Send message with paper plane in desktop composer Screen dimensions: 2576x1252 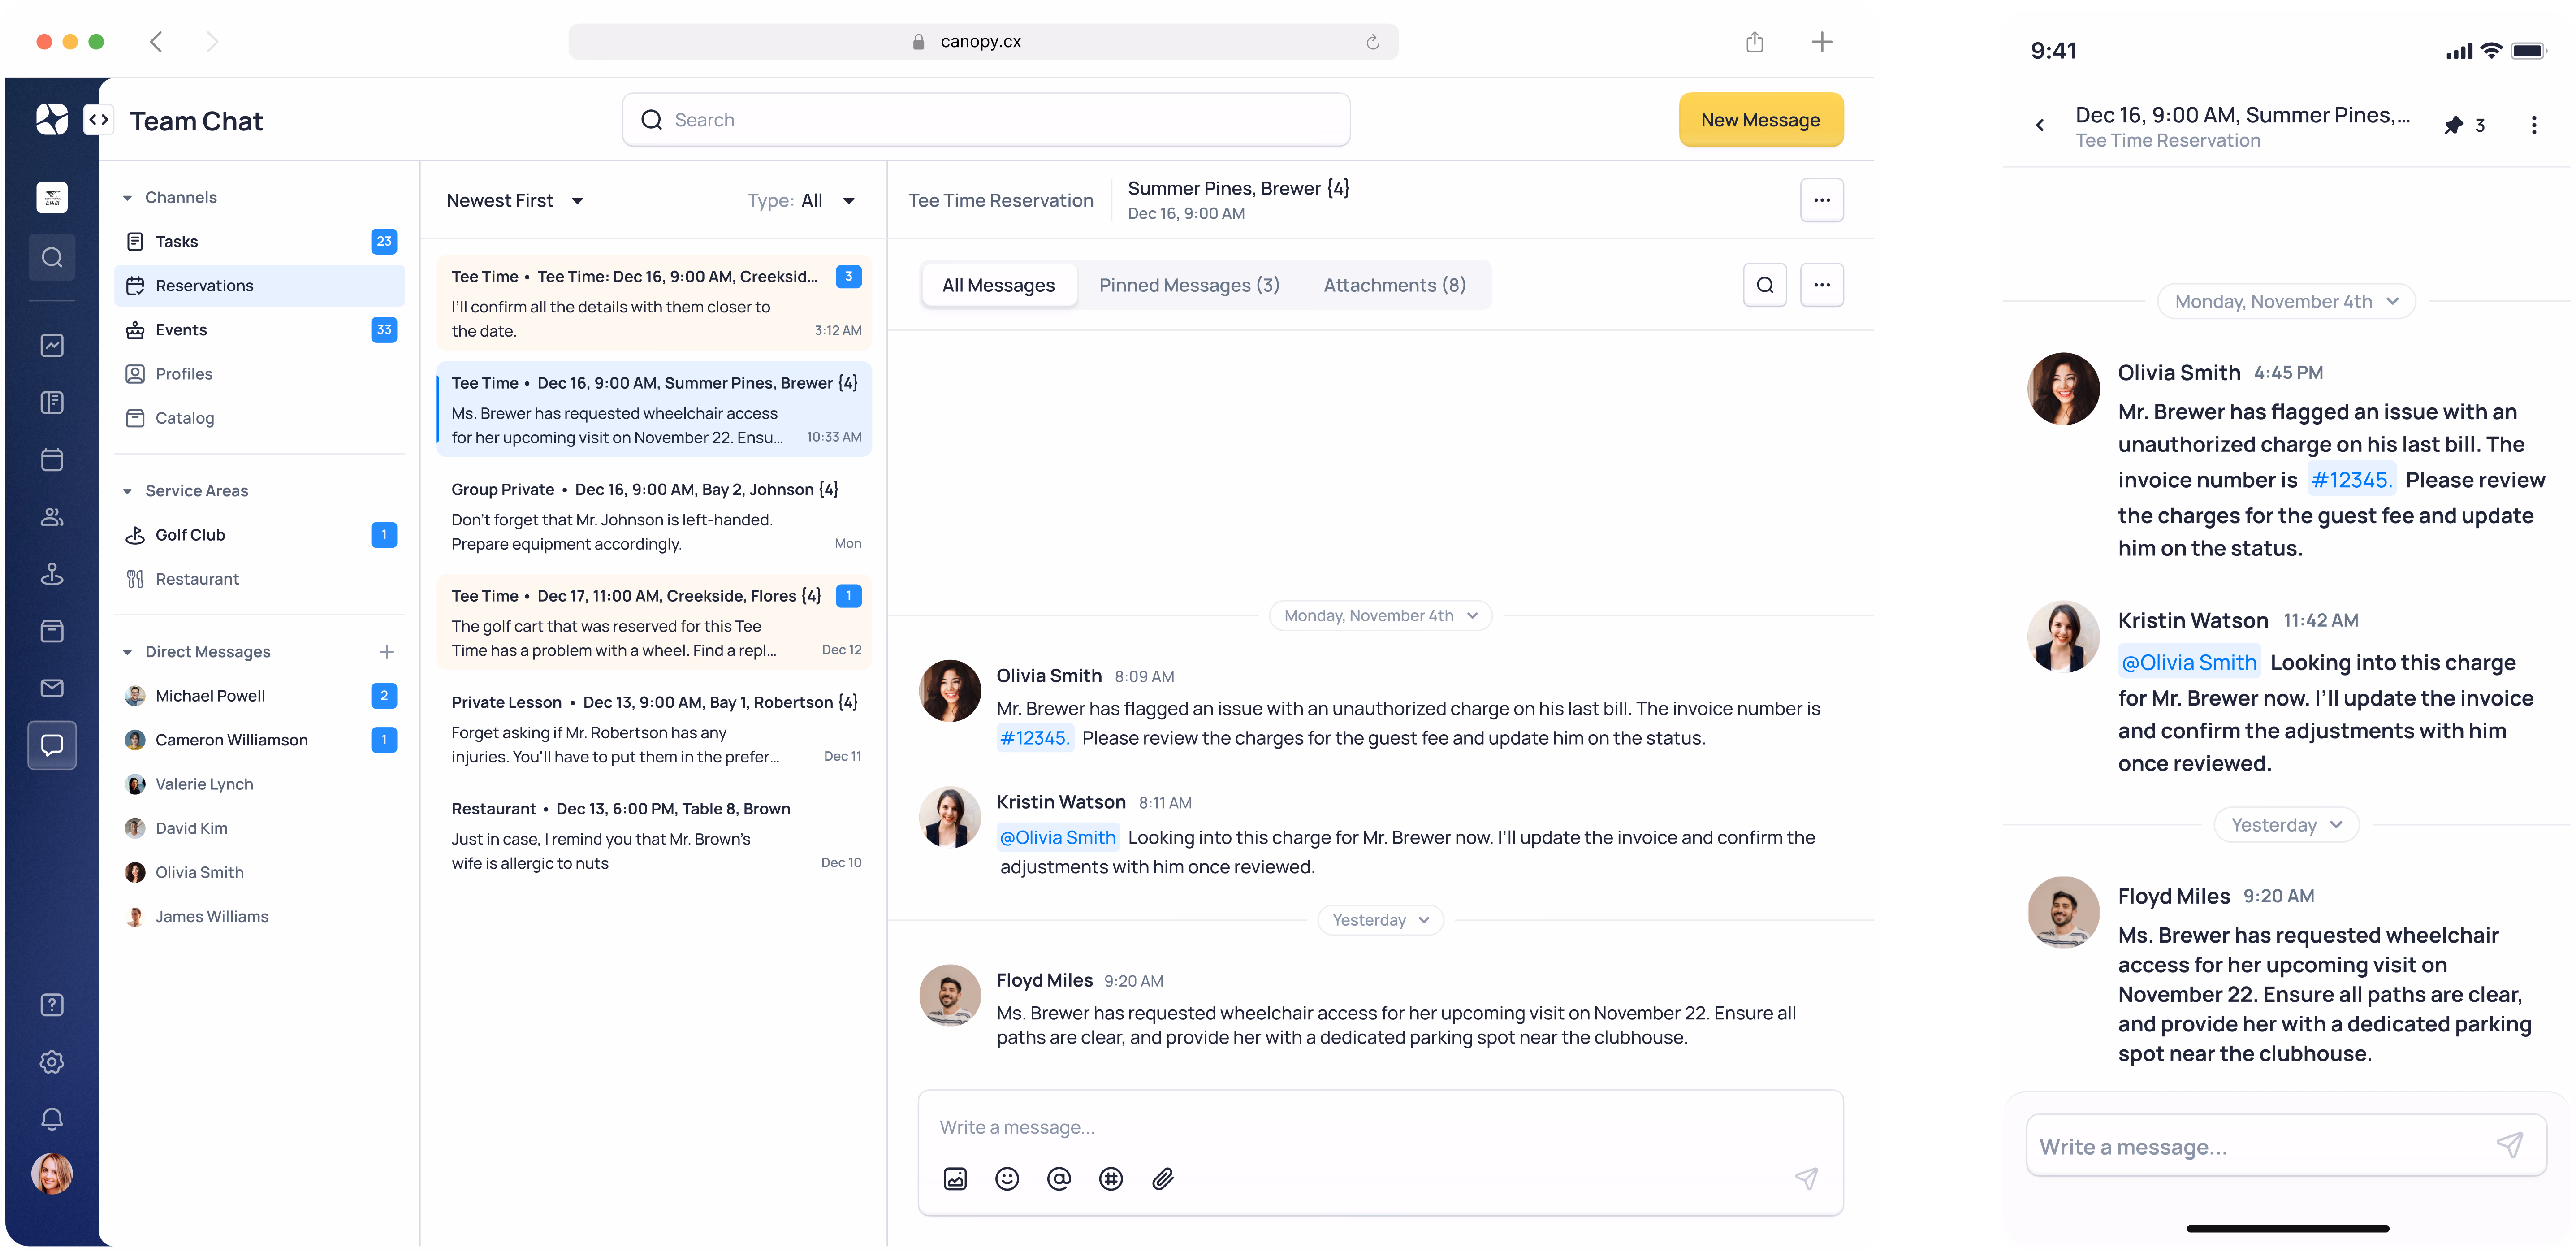coord(1806,1179)
